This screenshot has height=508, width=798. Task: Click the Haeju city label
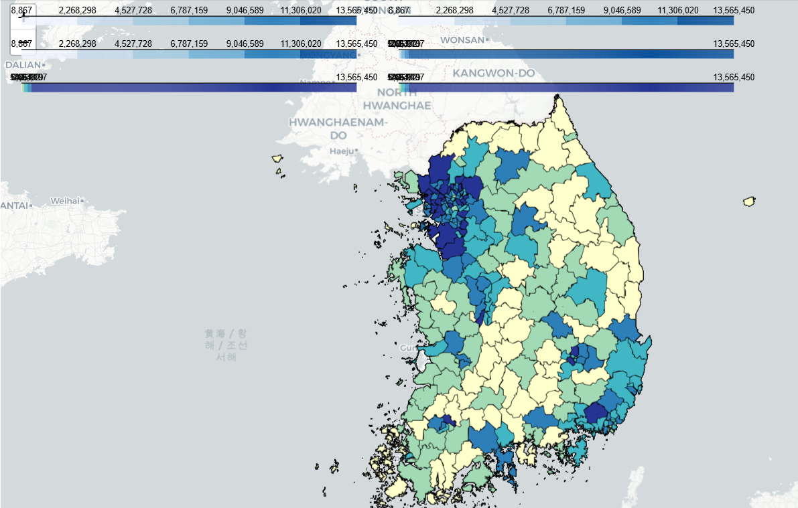point(343,151)
